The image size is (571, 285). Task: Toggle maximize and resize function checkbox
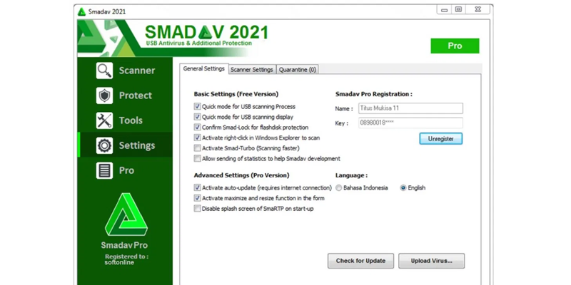tap(198, 198)
